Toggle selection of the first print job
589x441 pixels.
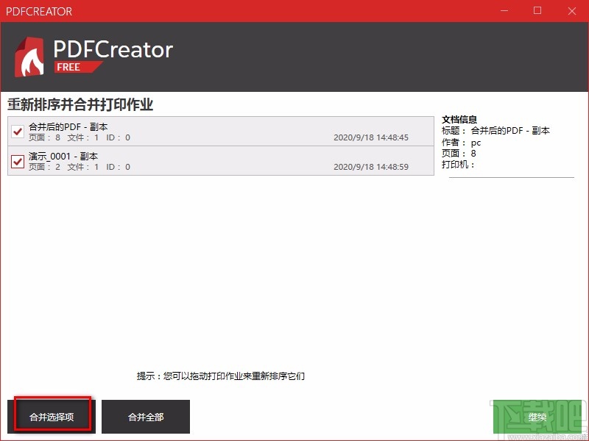point(17,132)
